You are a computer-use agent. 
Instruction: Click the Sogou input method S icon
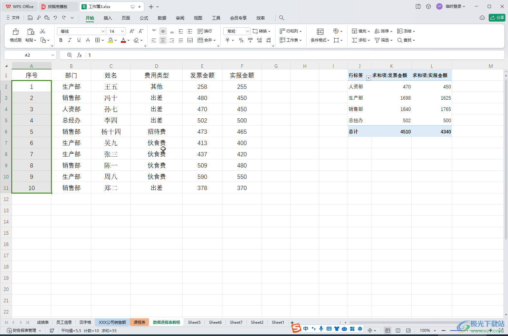[296, 328]
